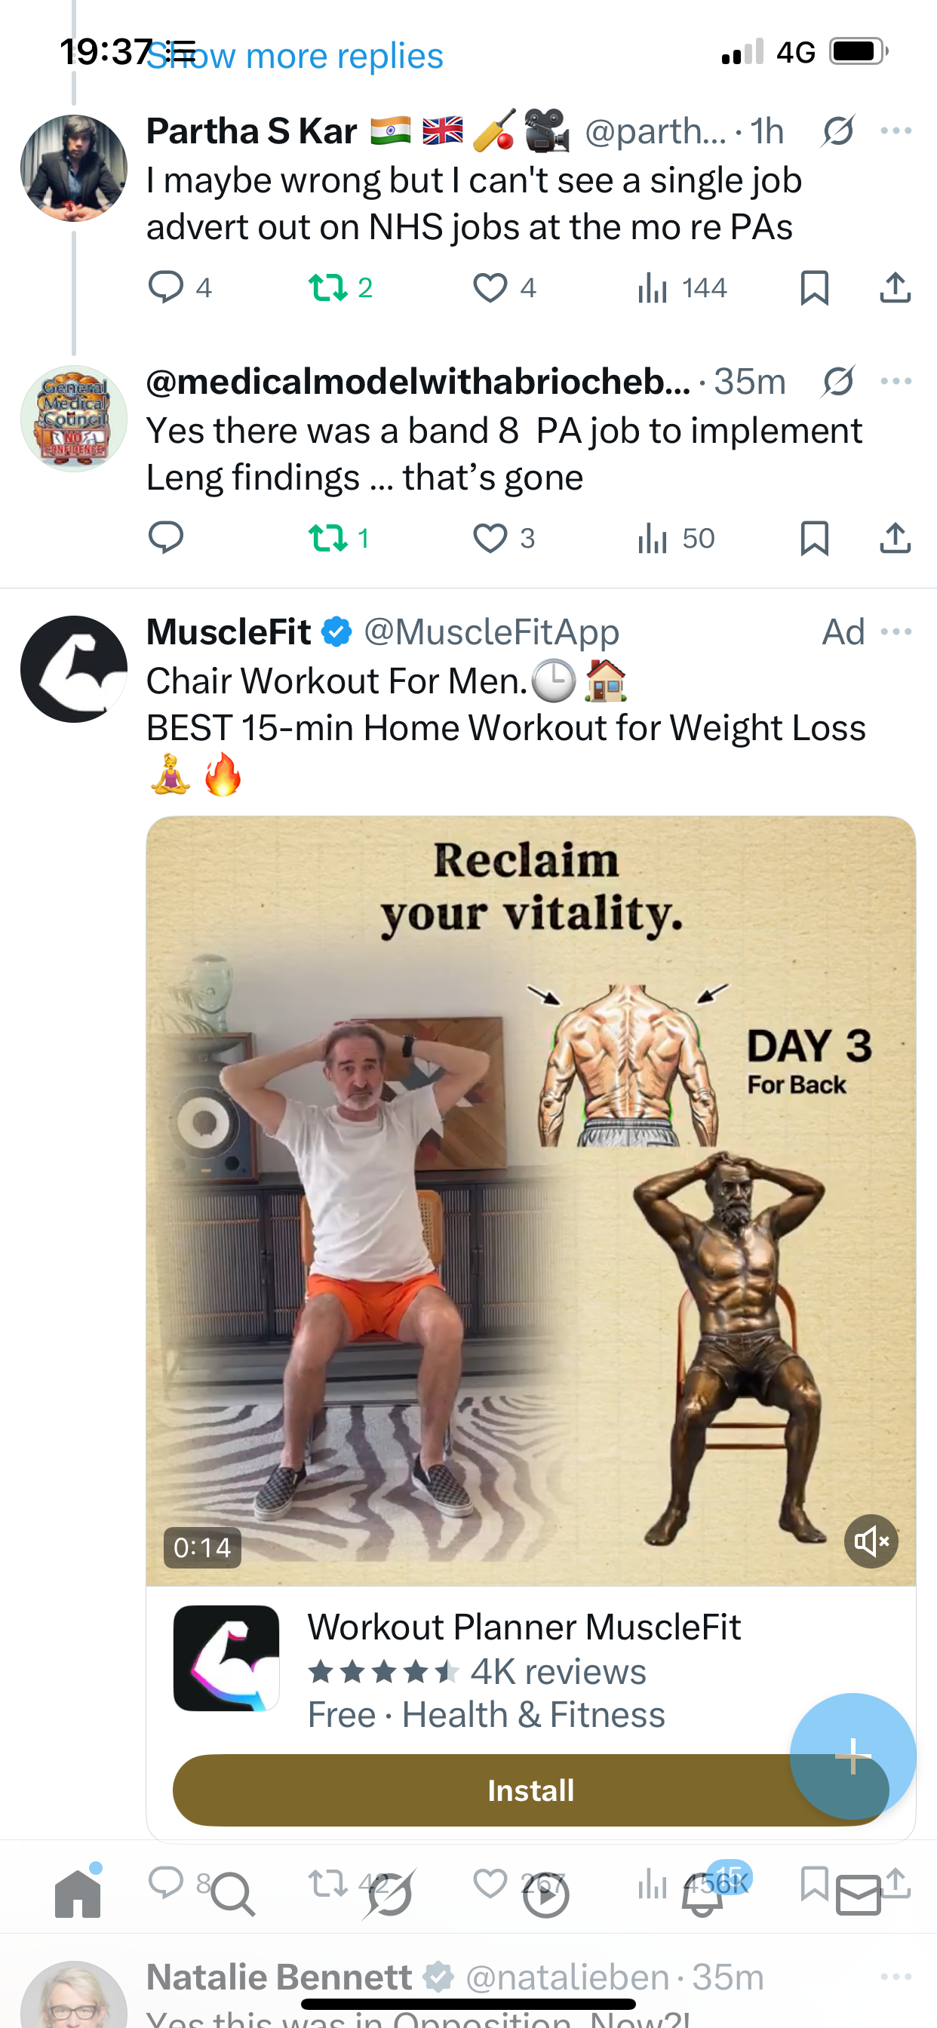Compose a new post with plus button

[853, 1756]
